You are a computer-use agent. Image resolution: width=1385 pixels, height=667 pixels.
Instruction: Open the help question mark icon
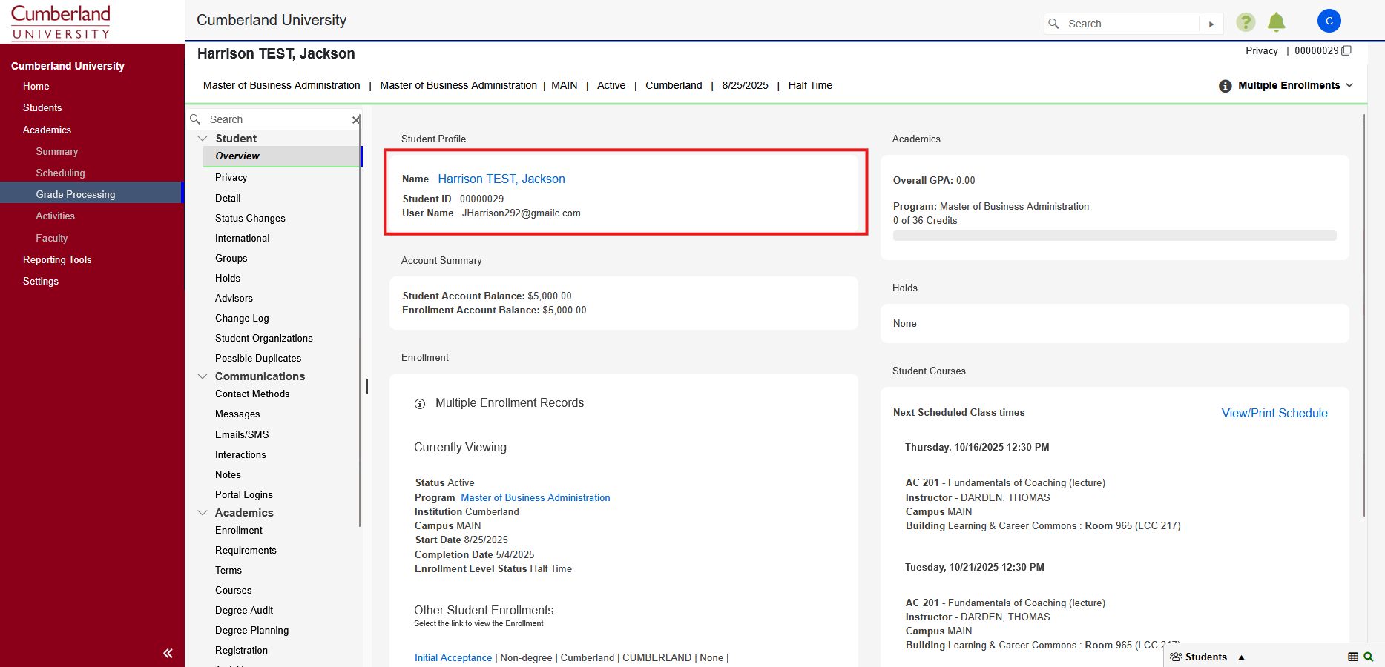pyautogui.click(x=1246, y=22)
